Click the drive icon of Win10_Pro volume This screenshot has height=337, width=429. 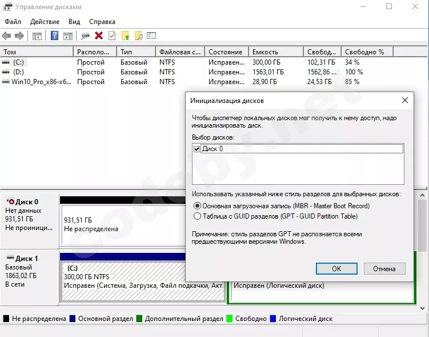(6, 82)
